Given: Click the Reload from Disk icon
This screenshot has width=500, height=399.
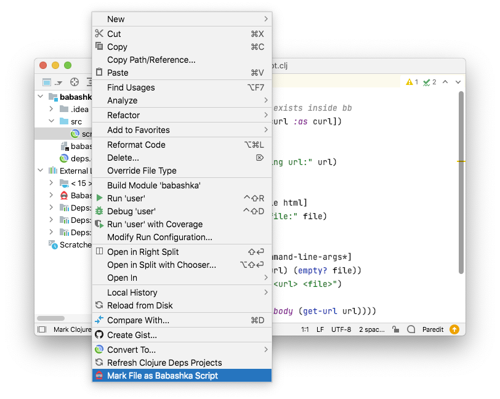Looking at the screenshot, I should 99,305.
